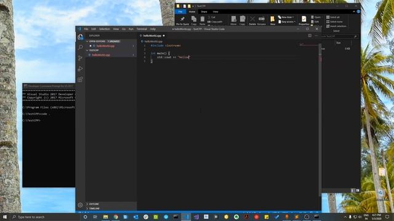Open the Run menu in VS Code
This screenshot has height=221, width=394.
[131, 29]
